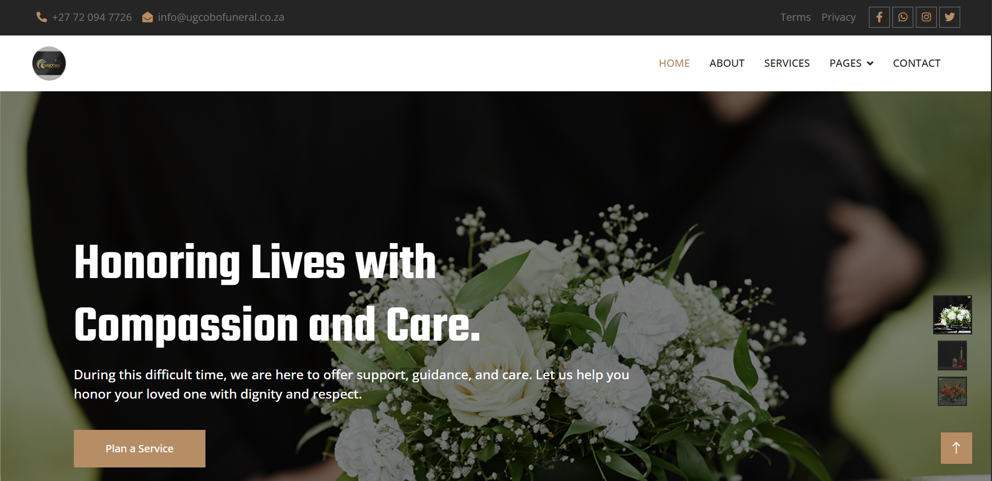
Task: Open the Instagram social icon
Action: click(x=926, y=17)
